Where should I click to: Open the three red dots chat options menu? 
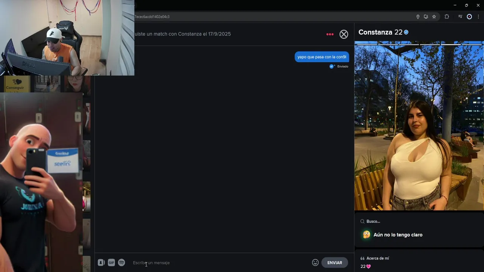[330, 34]
